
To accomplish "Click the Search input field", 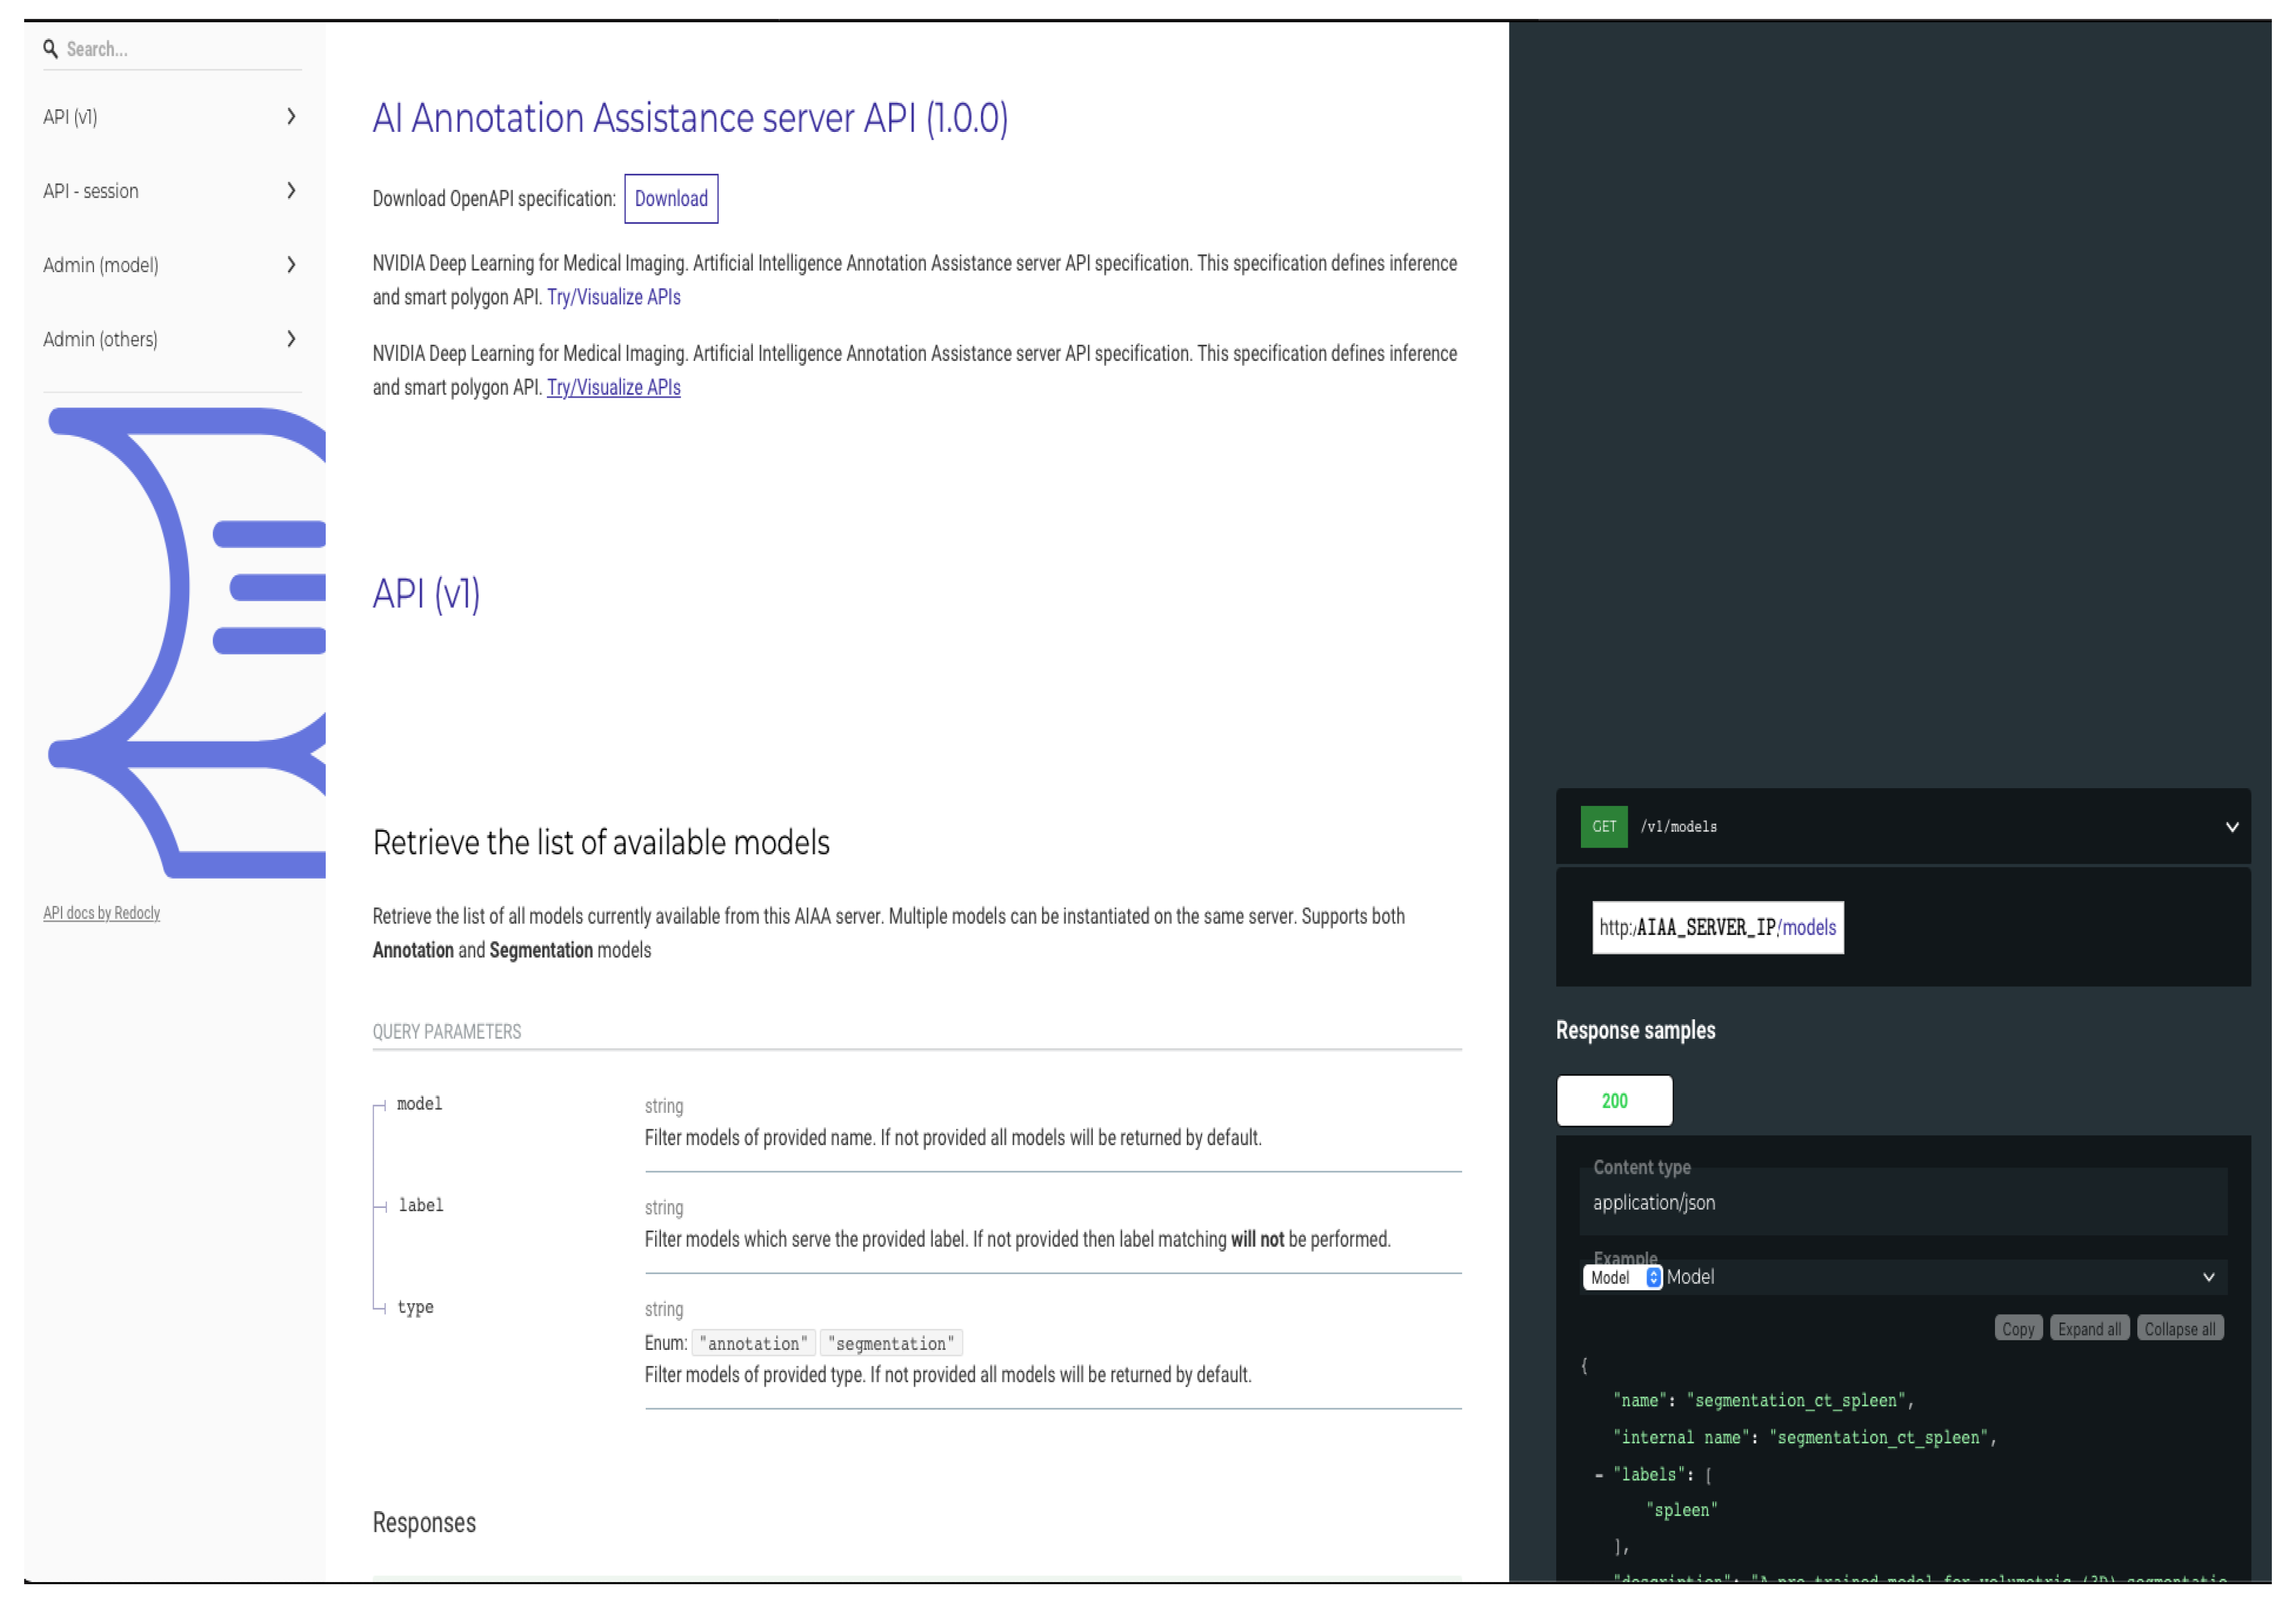I will [x=180, y=49].
